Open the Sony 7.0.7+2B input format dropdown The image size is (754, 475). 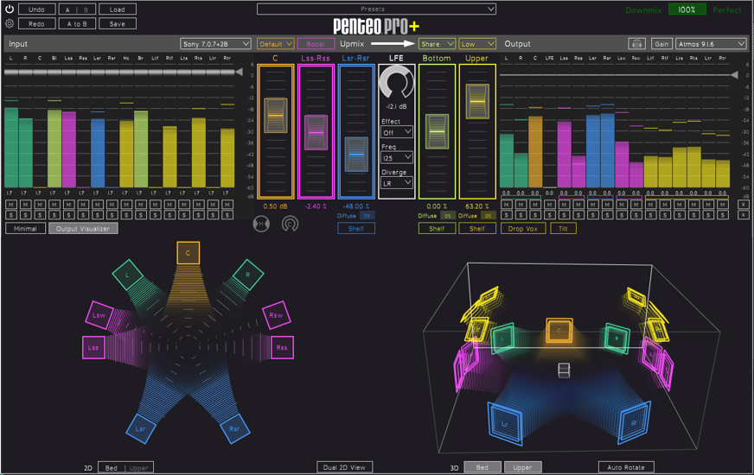click(215, 44)
